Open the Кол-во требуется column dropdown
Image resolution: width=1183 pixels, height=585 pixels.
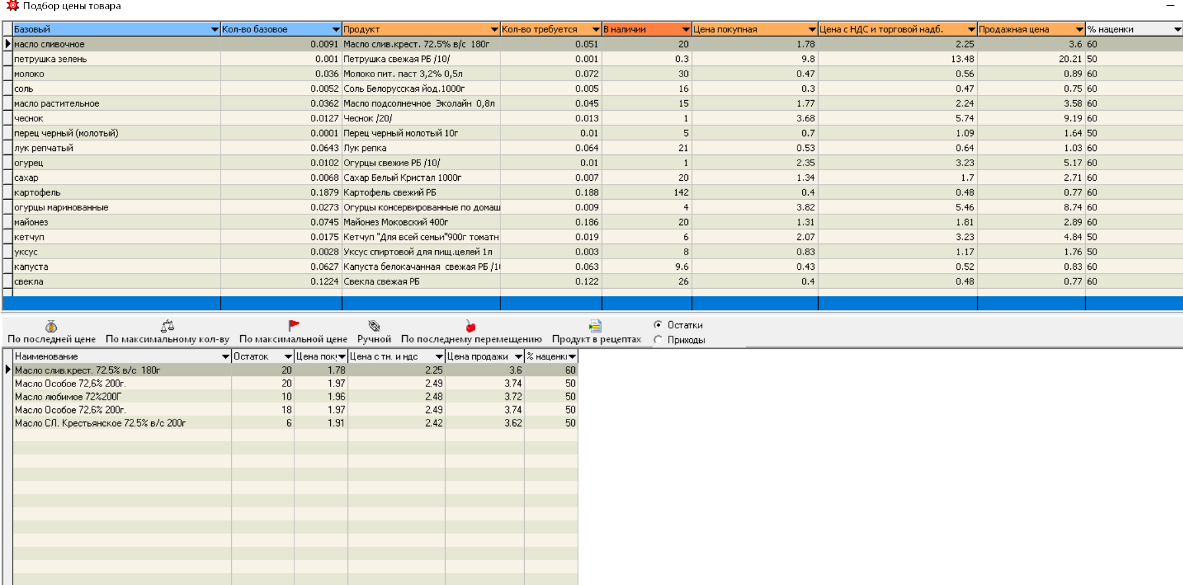coord(596,29)
